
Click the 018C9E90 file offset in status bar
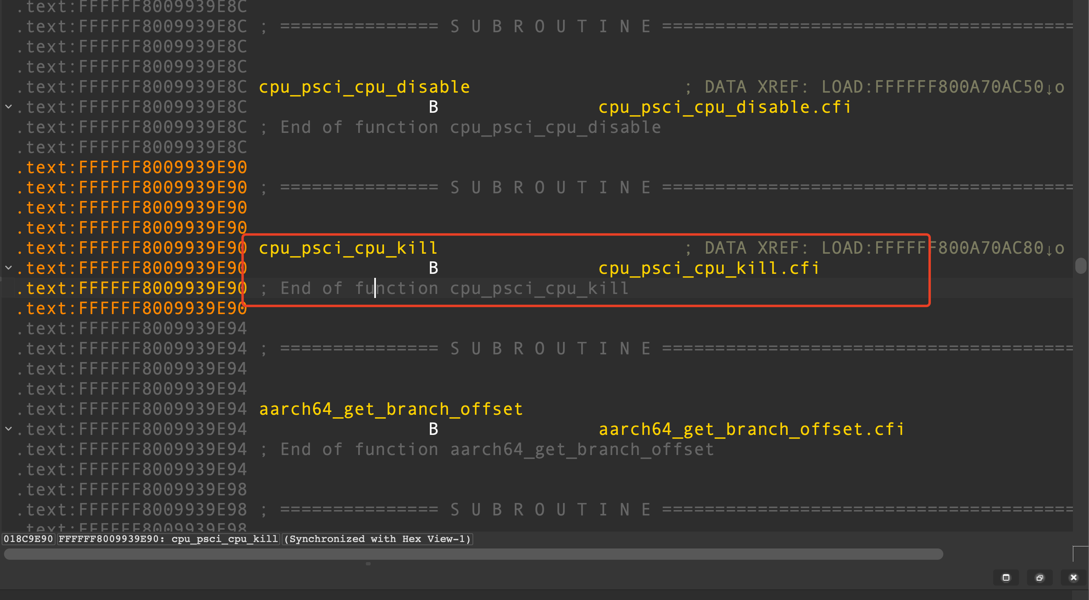pos(28,539)
